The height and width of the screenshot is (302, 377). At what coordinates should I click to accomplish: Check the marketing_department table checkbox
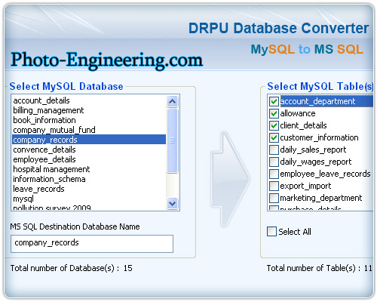tap(274, 198)
